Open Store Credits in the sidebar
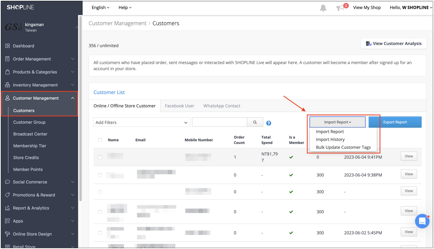This screenshot has height=249, width=434. pyautogui.click(x=26, y=158)
